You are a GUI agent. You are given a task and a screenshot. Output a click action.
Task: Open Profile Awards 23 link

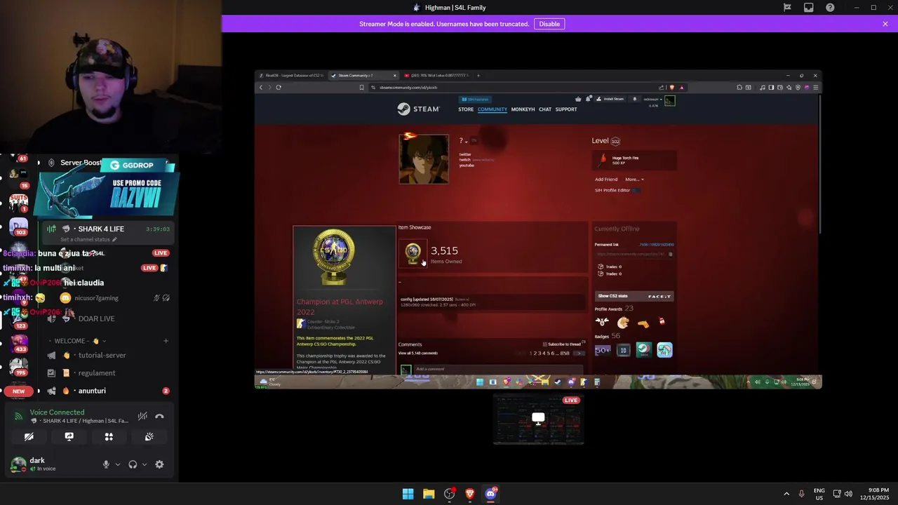tap(614, 309)
